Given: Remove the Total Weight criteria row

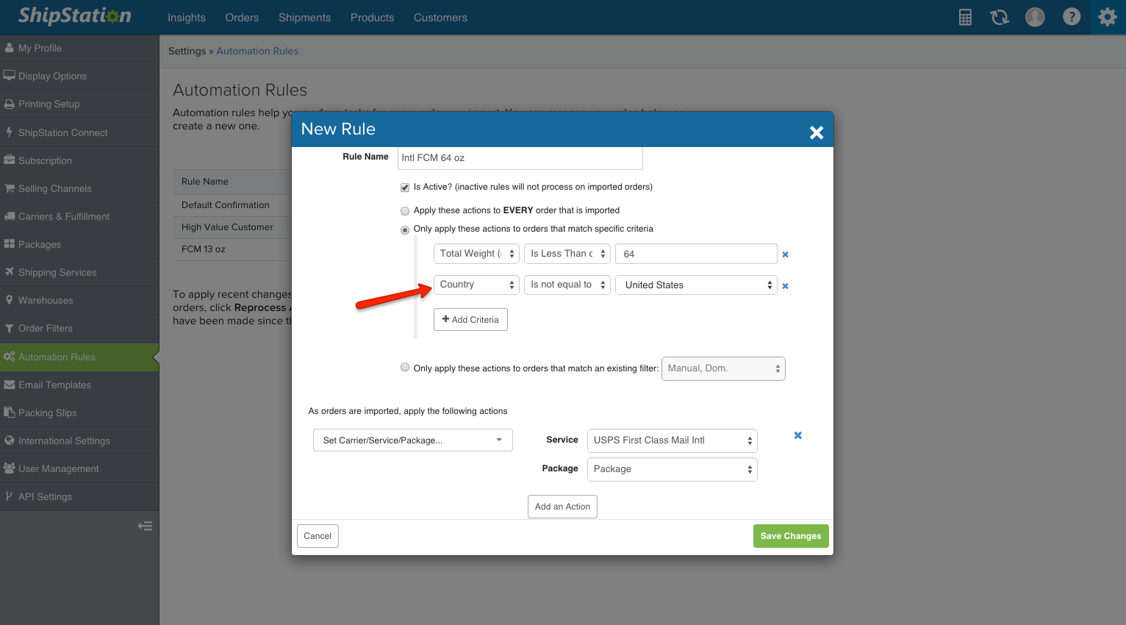Looking at the screenshot, I should coord(785,254).
